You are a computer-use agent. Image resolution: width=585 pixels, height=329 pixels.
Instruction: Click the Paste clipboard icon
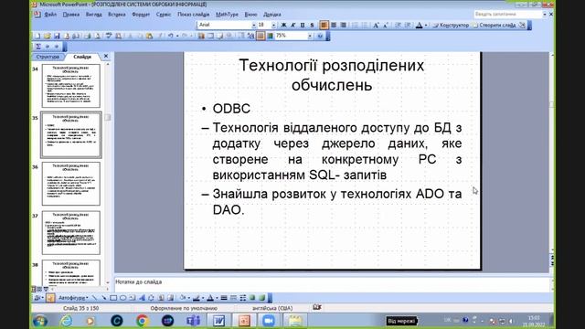click(149, 36)
